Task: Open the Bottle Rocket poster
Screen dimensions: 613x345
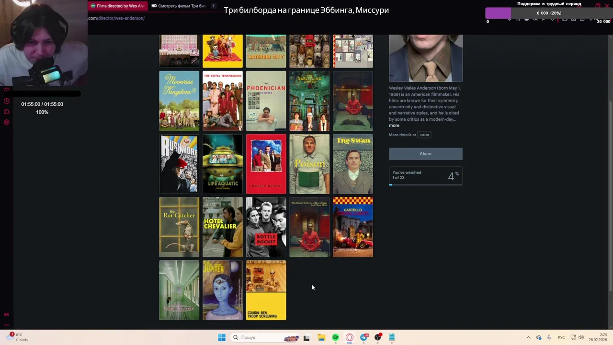Action: pos(266,227)
